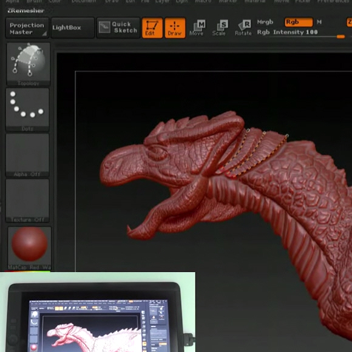The width and height of the screenshot is (352, 352).
Task: Switch to the Scale transform tool
Action: [220, 28]
